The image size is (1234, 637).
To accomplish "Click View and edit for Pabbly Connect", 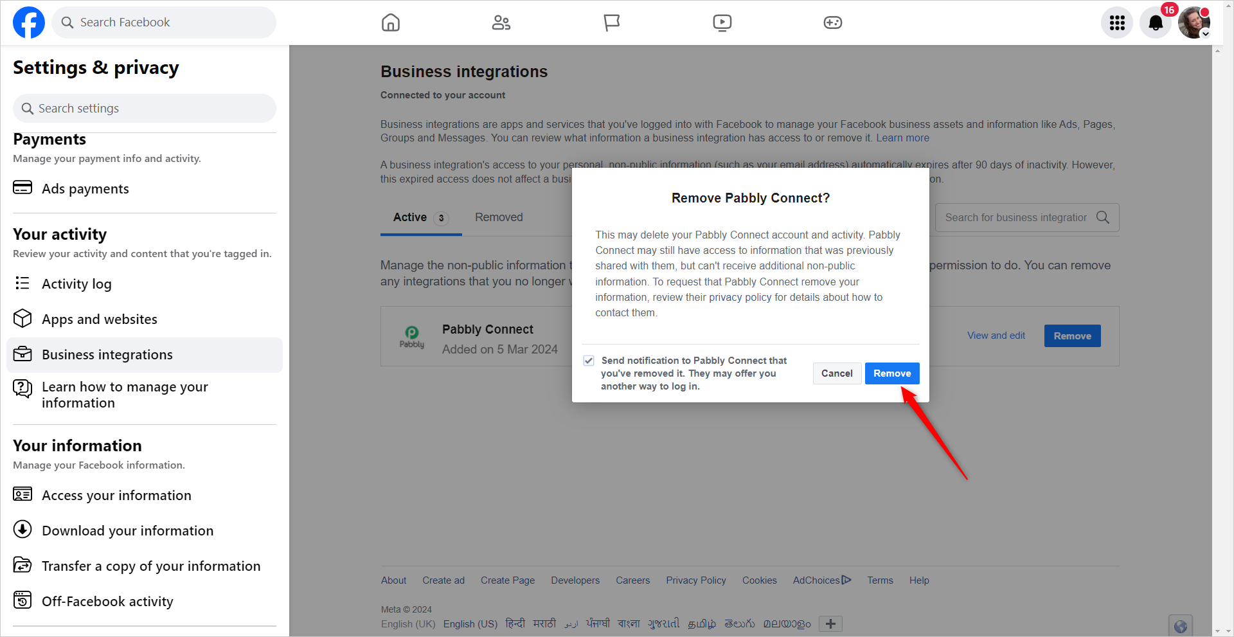I will pyautogui.click(x=996, y=336).
